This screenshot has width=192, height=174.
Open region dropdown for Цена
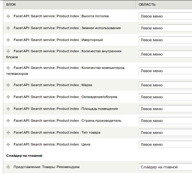pyautogui.click(x=165, y=144)
